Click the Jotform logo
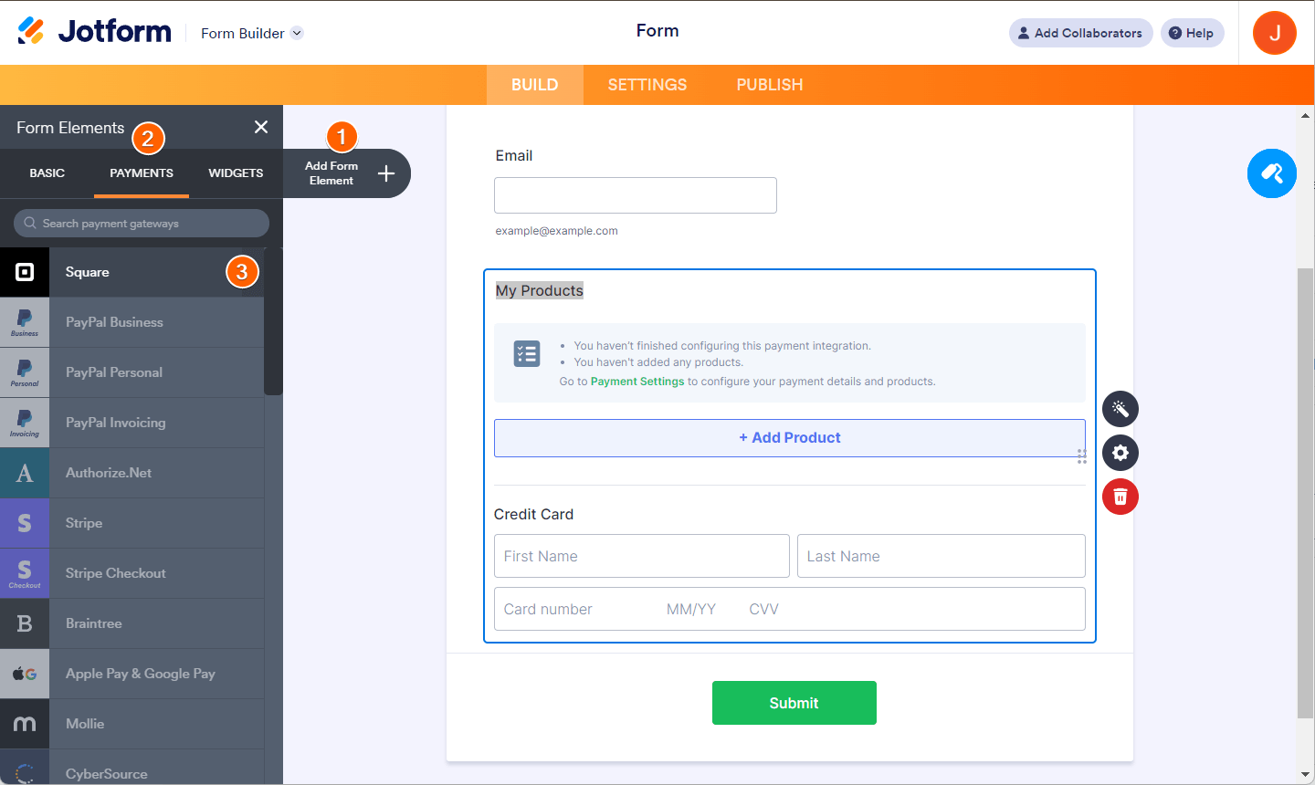The width and height of the screenshot is (1315, 785). click(94, 31)
